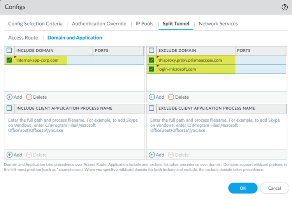Add a new exclude domain entry

(x=157, y=97)
